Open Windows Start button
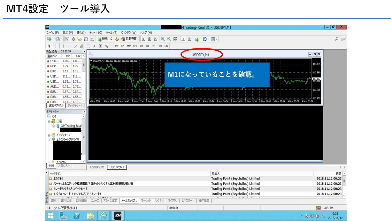The width and height of the screenshot is (392, 221). point(50,216)
